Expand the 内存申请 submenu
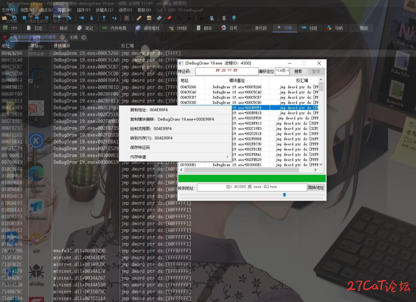 point(176,157)
